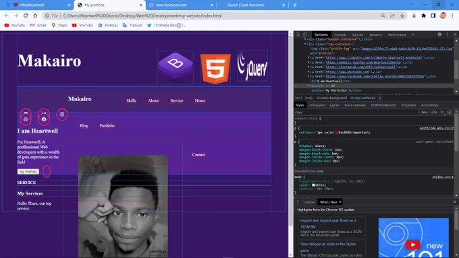Switch to the Performance tab
The width and height of the screenshot is (459, 258).
(397, 34)
